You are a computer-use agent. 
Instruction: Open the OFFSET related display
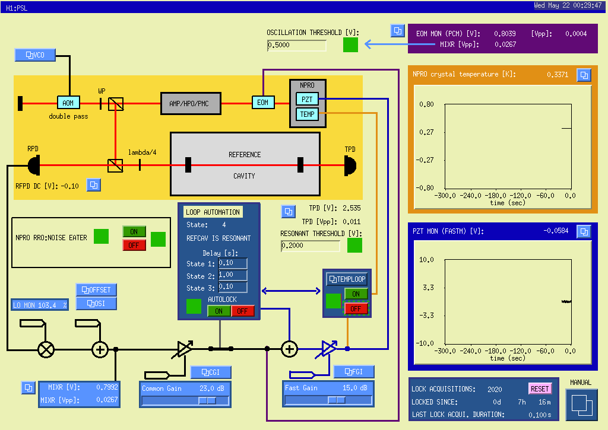coord(96,290)
